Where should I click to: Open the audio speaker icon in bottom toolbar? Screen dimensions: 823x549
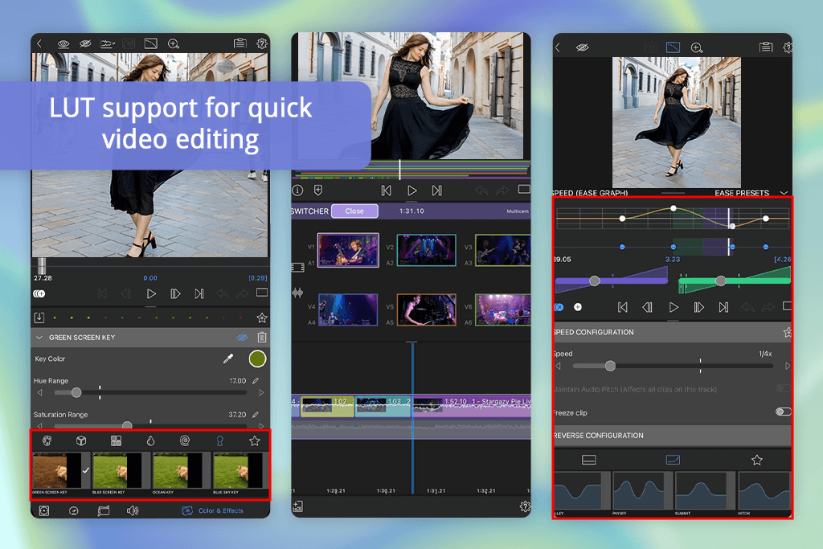(133, 510)
